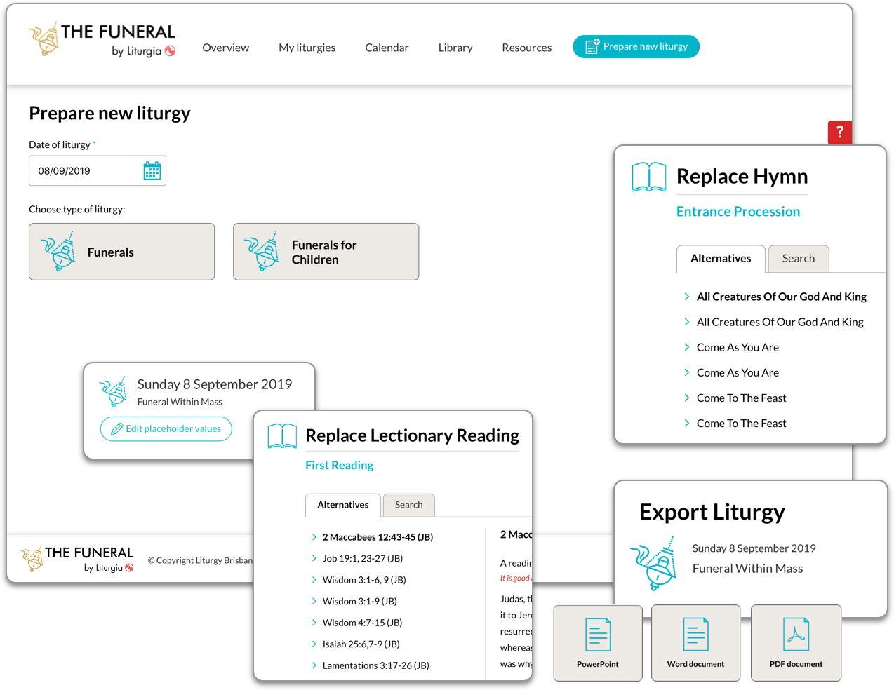Click the red question mark help icon
This screenshot has height=690, width=894.
(839, 132)
